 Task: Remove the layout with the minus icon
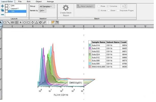pyautogui.click(x=2, y=15)
